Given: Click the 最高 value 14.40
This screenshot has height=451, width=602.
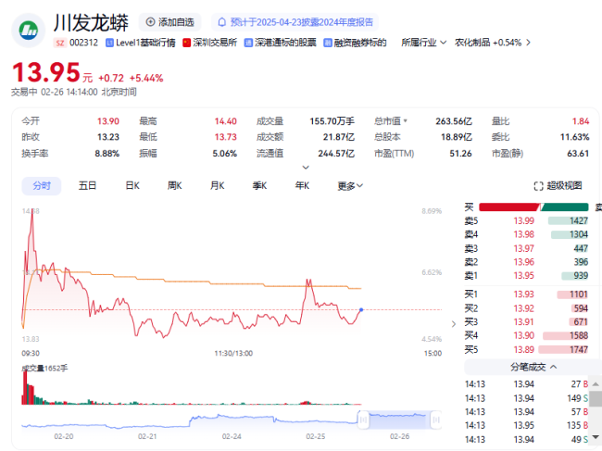Looking at the screenshot, I should [x=225, y=121].
